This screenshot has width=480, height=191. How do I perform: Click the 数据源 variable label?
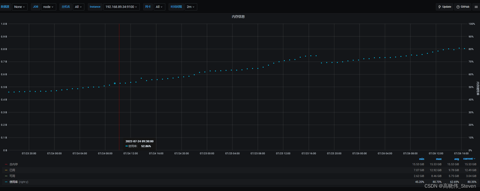pos(5,7)
